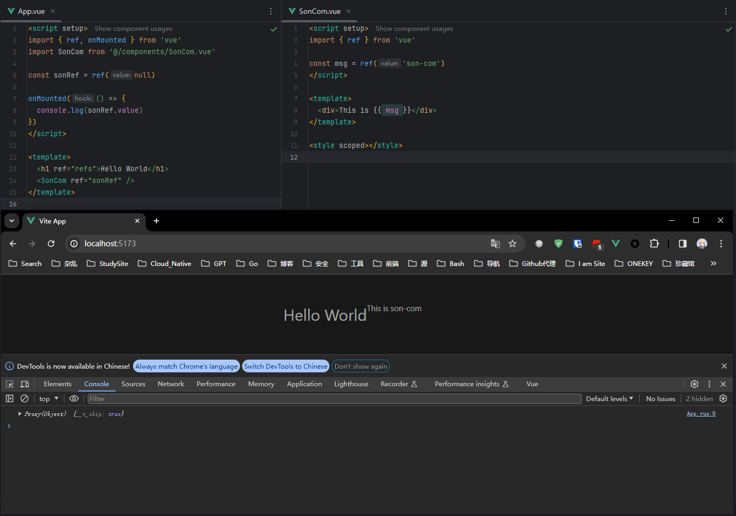Show more bookmarks chevron
Viewport: 736px width, 516px height.
714,263
